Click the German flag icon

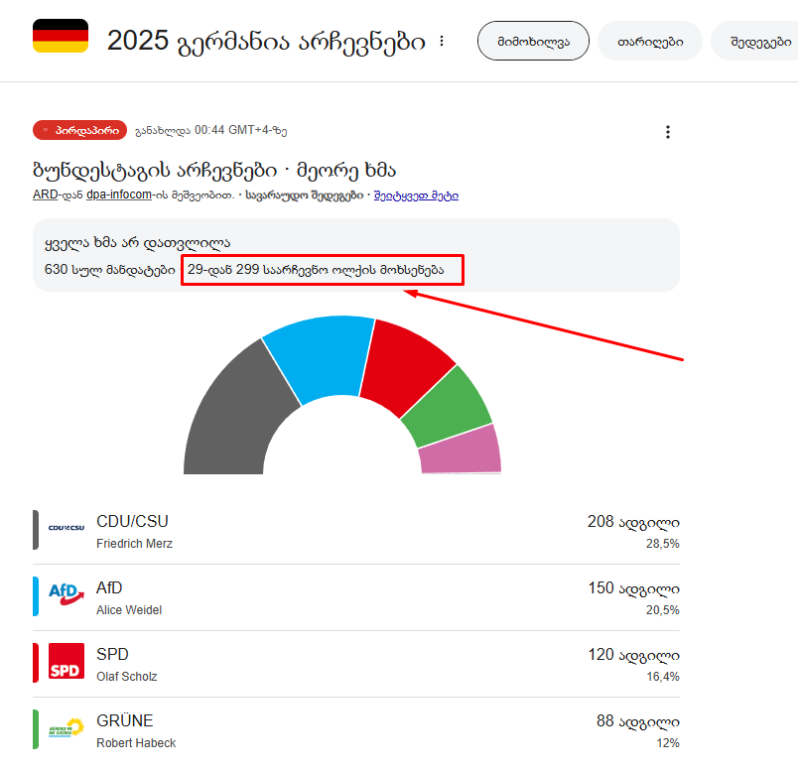click(61, 36)
